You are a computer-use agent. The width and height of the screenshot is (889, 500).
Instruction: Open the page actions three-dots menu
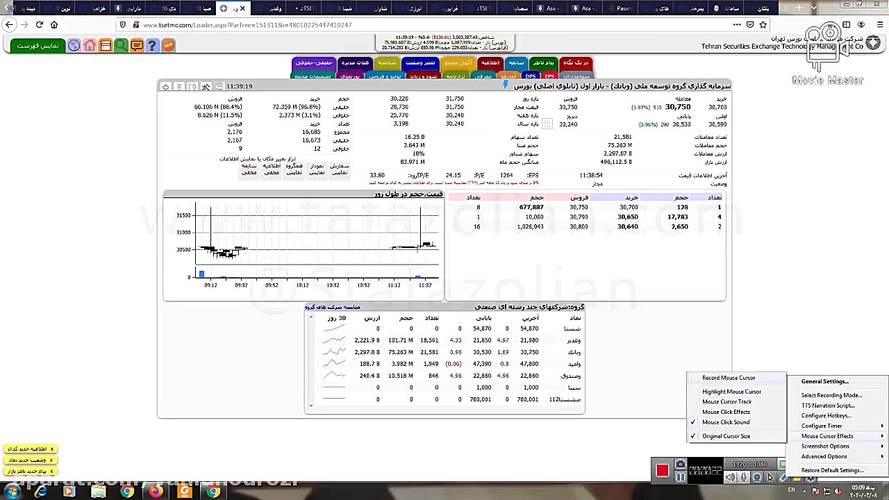click(737, 24)
